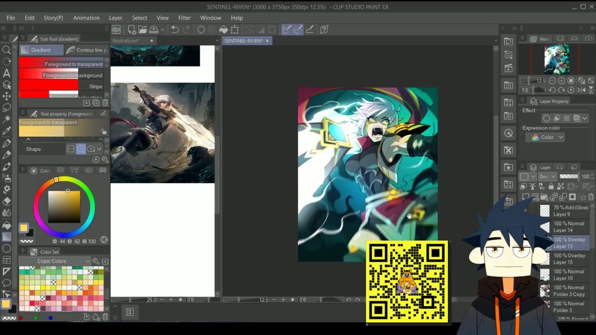Click the Navigator canvas thumbnail

(557, 59)
